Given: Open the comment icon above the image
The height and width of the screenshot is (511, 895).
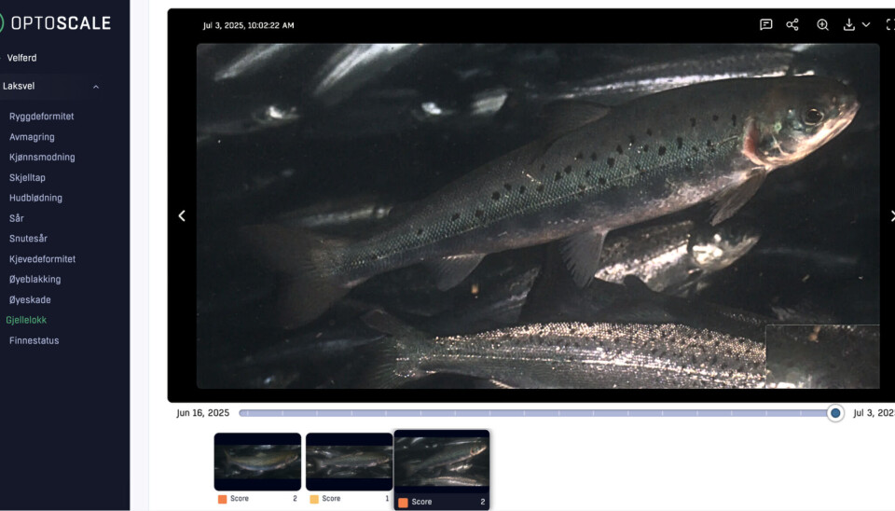Looking at the screenshot, I should (766, 25).
